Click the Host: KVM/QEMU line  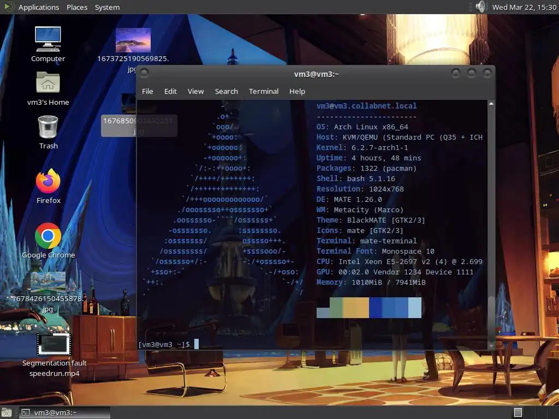point(399,137)
